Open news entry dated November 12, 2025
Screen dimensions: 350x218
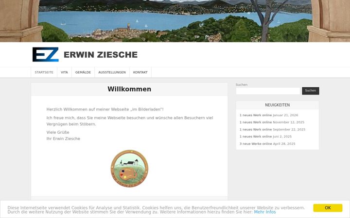256,123
